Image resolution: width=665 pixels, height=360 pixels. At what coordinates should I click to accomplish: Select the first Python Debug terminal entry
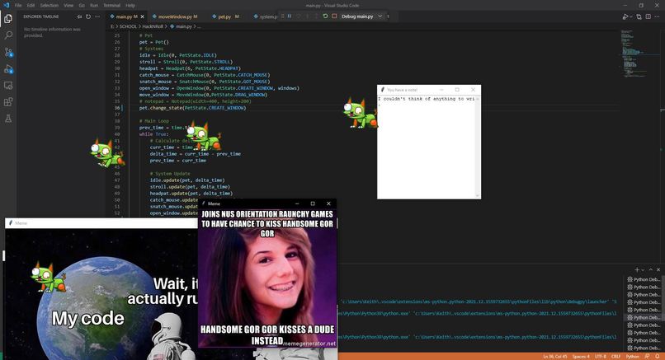644,279
